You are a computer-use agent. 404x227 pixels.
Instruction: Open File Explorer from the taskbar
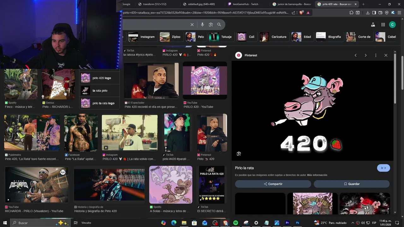[x=184, y=223]
